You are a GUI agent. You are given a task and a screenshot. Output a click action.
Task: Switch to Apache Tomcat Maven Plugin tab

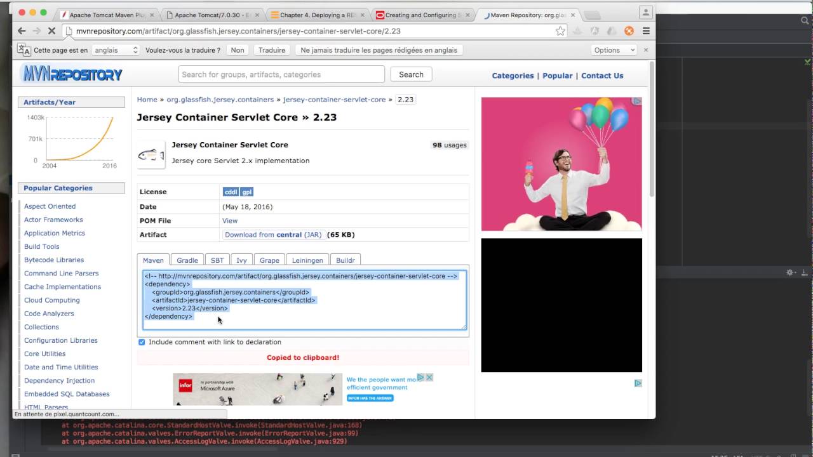[107, 15]
